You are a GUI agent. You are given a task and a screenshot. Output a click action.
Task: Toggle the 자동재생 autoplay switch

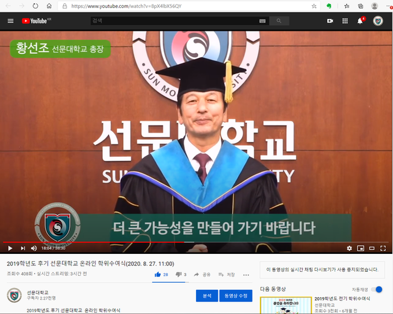377,289
